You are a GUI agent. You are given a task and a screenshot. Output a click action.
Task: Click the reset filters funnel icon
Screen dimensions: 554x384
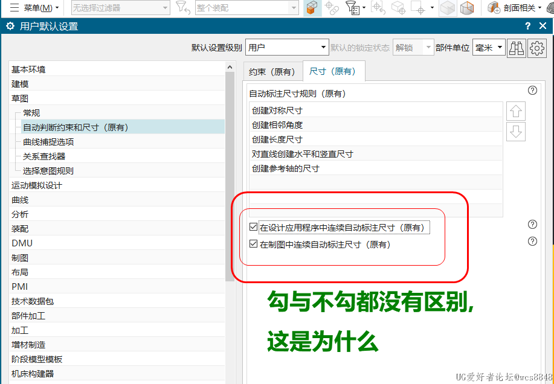182,8
